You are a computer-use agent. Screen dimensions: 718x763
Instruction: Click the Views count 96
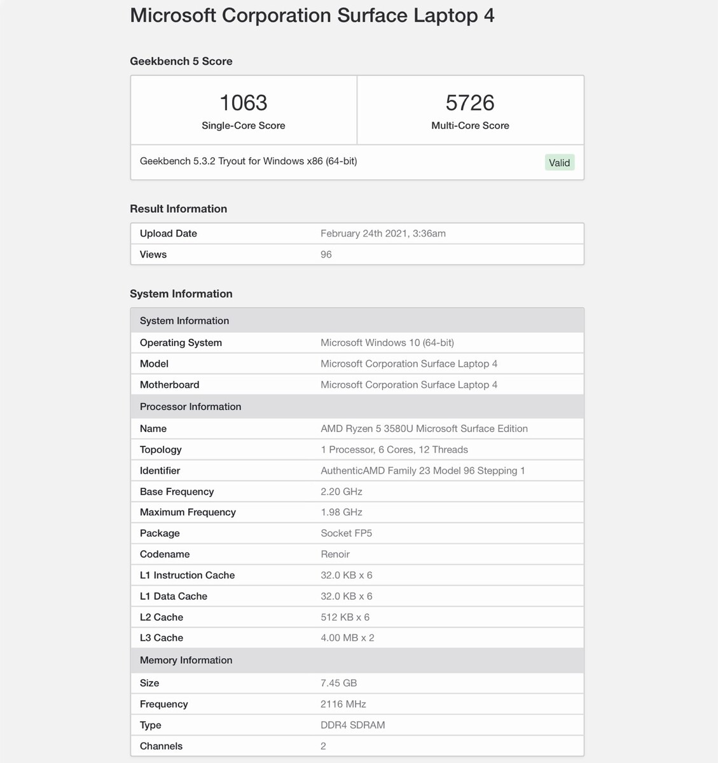pos(326,254)
